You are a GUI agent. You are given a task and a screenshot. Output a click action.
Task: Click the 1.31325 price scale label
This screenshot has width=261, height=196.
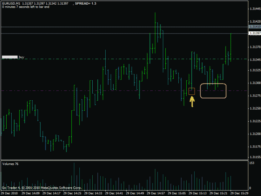point(255,70)
